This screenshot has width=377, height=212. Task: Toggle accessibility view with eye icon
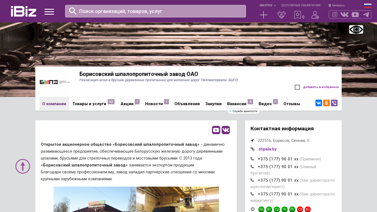[356, 29]
